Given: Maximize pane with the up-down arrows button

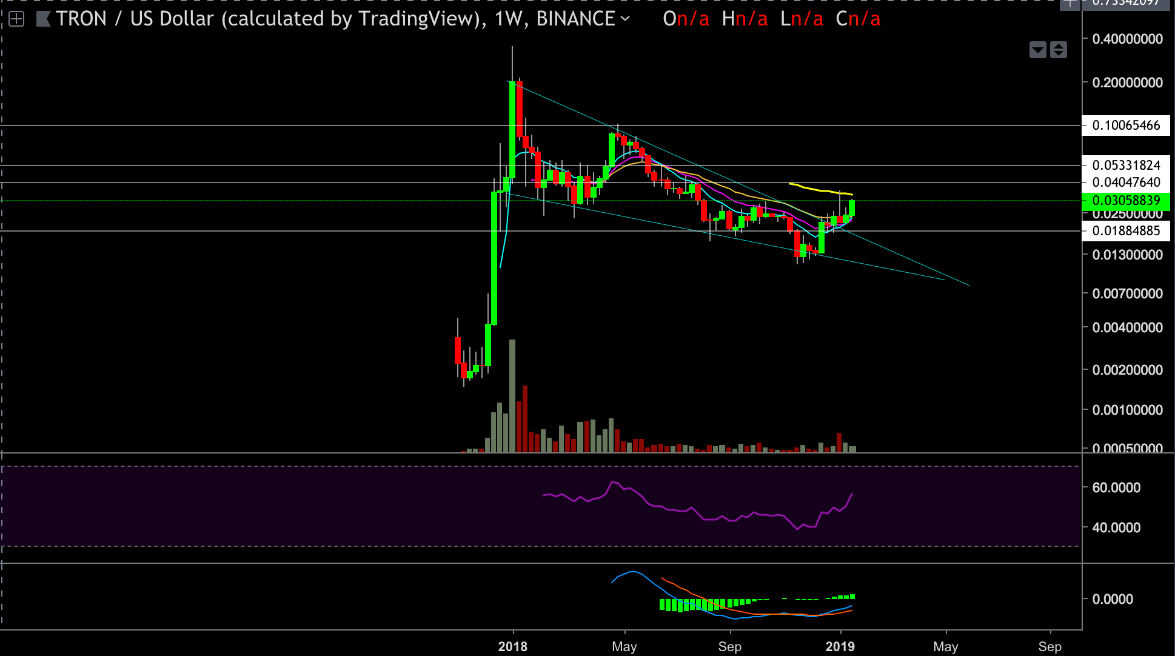Looking at the screenshot, I should [x=1059, y=50].
